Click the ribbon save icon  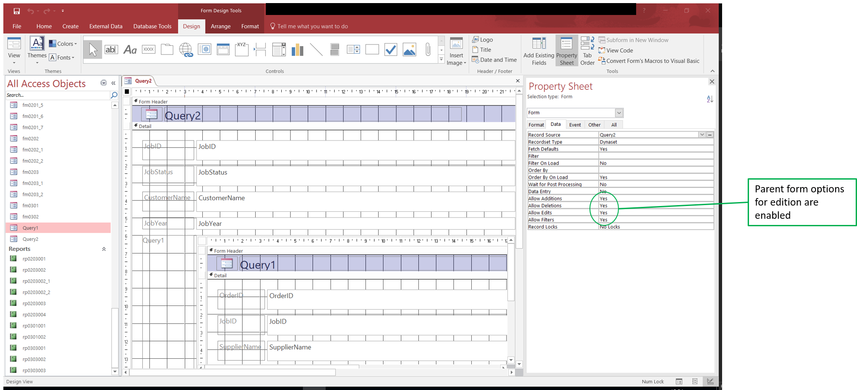[x=17, y=11]
